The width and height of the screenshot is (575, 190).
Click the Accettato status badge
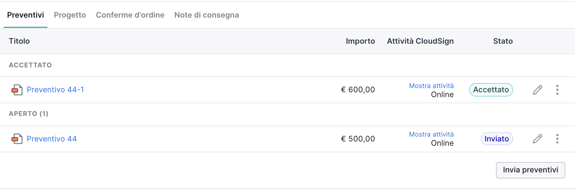pyautogui.click(x=491, y=90)
